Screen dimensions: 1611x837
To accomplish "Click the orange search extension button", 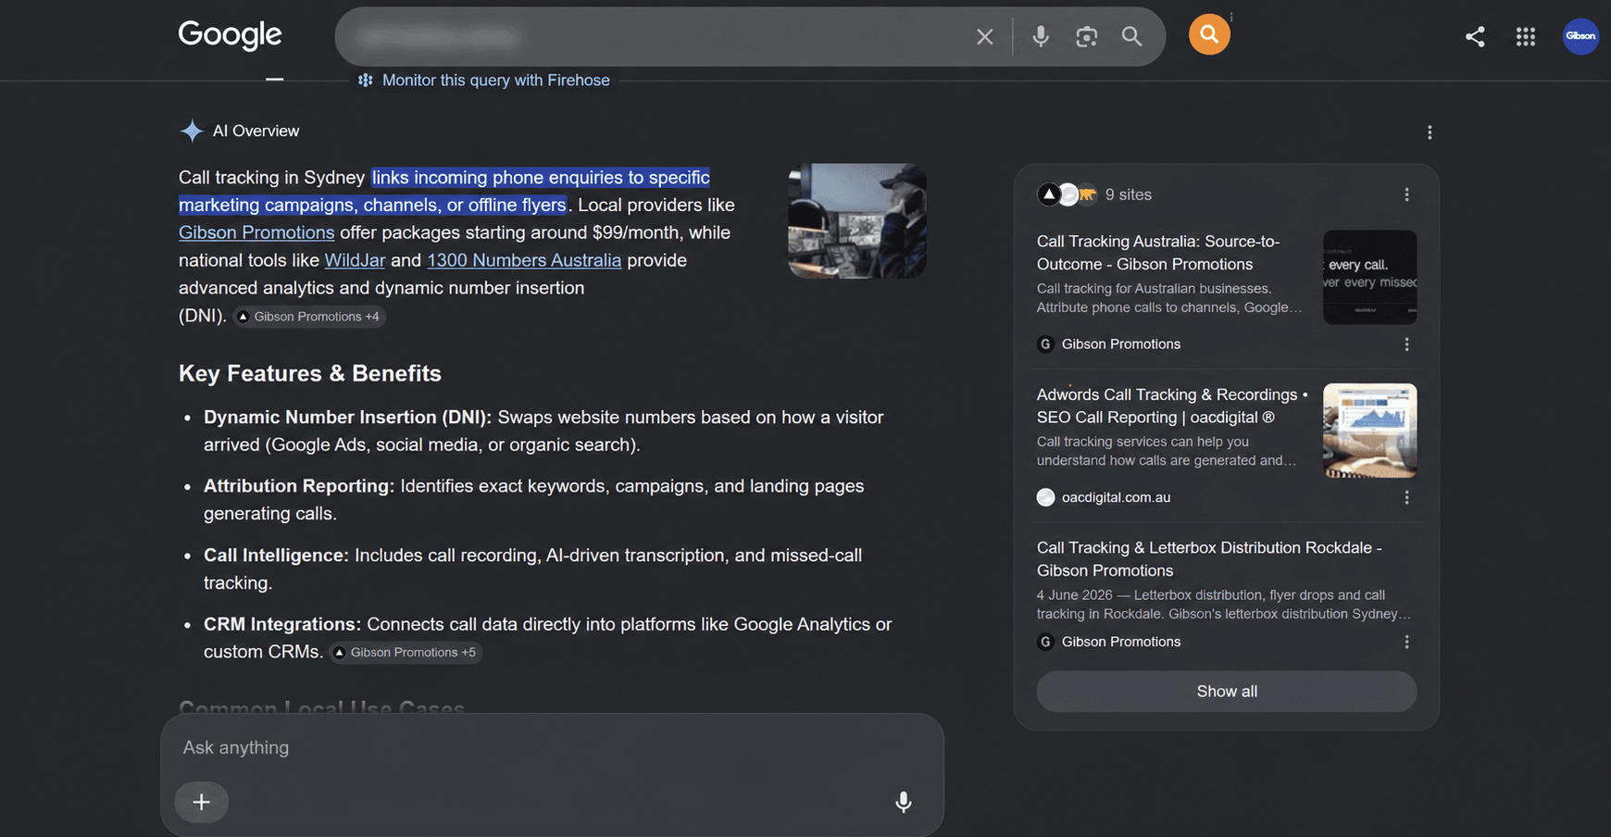I will 1209,35.
